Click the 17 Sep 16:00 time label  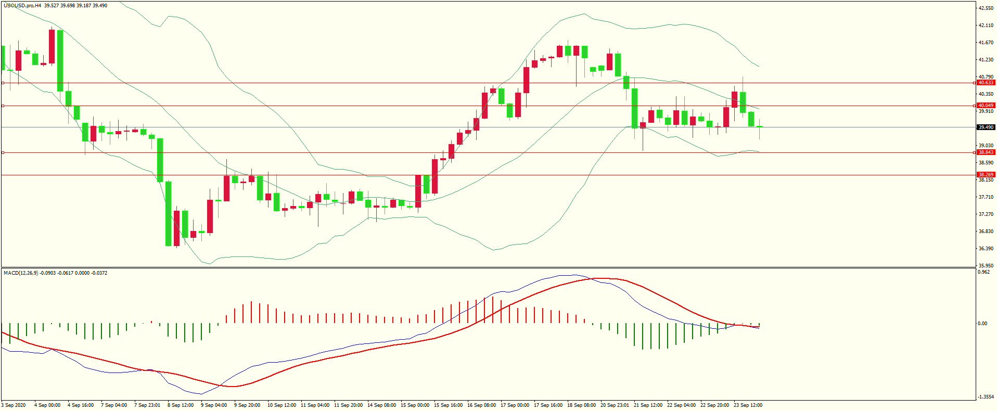548,405
